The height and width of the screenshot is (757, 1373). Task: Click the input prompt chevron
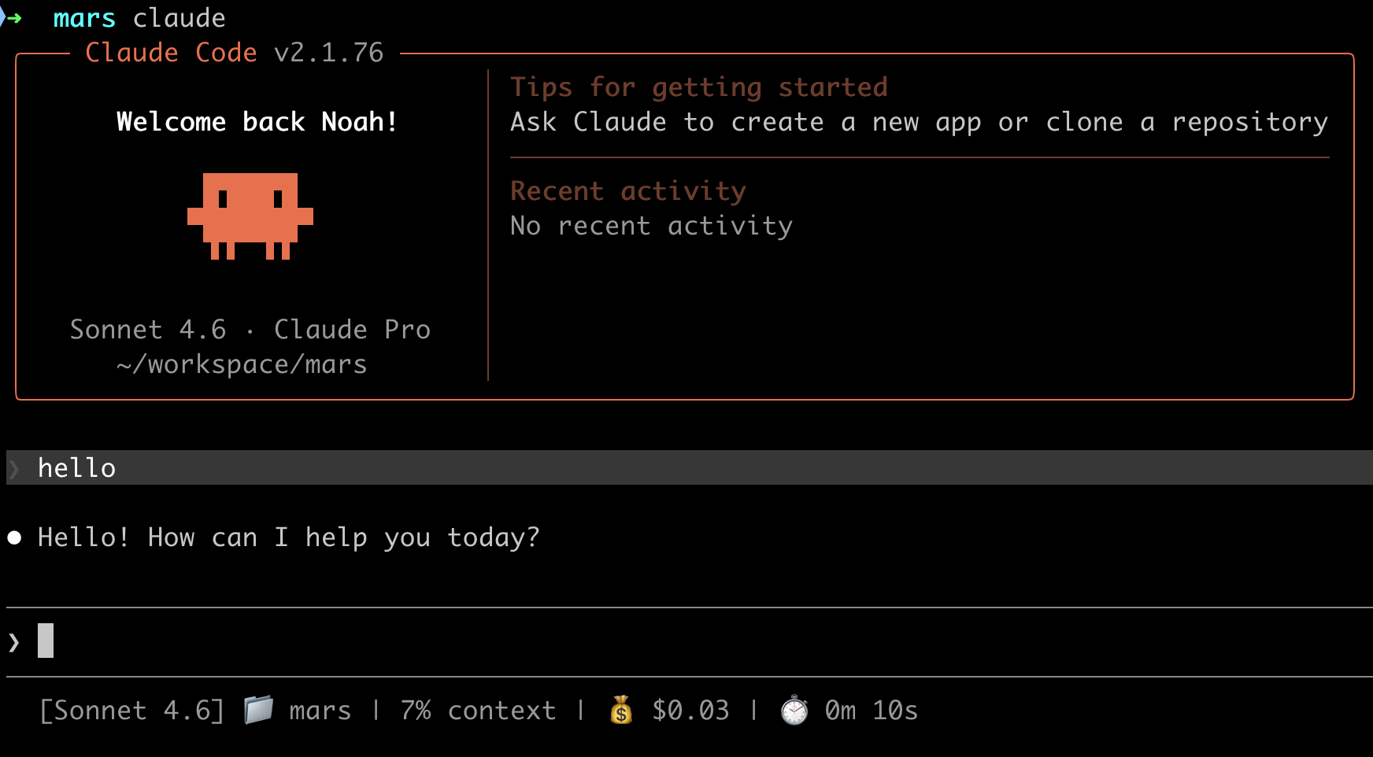click(14, 642)
